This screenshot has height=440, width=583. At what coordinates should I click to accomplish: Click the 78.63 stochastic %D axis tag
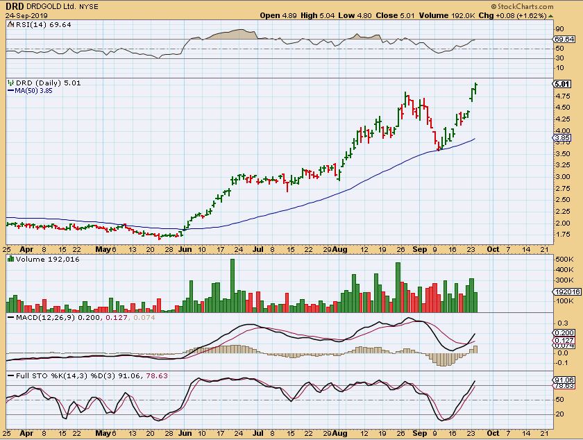(x=564, y=386)
